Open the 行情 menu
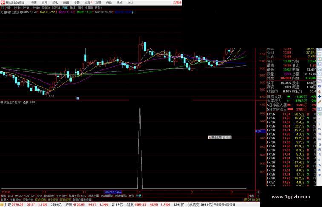Screen dimensions: 322x207 [34, 3]
